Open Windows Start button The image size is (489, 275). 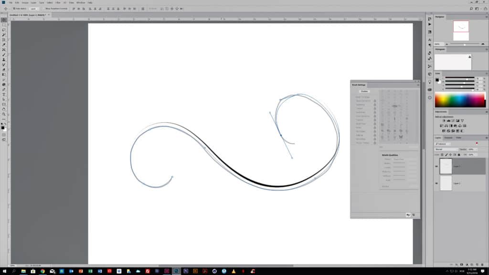coord(4,270)
